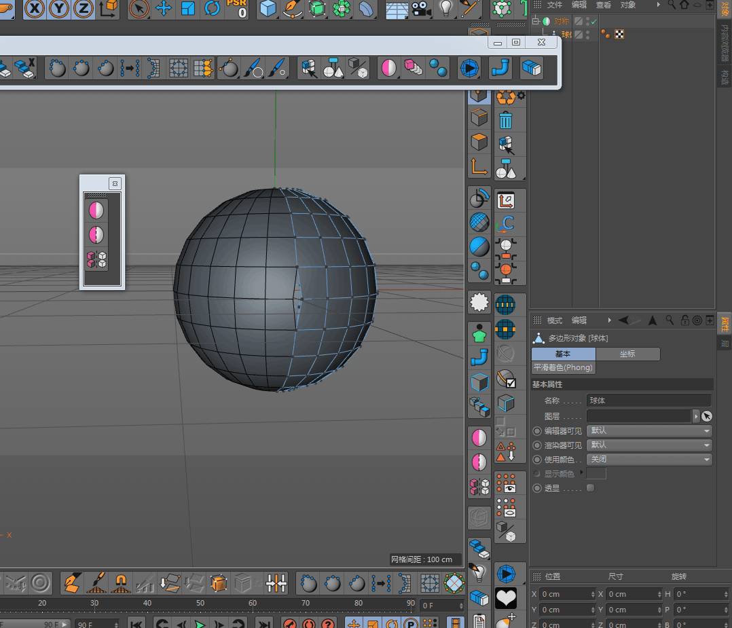Toggle 渲染器可见 animation radio dot
The width and height of the screenshot is (732, 628).
click(x=537, y=445)
